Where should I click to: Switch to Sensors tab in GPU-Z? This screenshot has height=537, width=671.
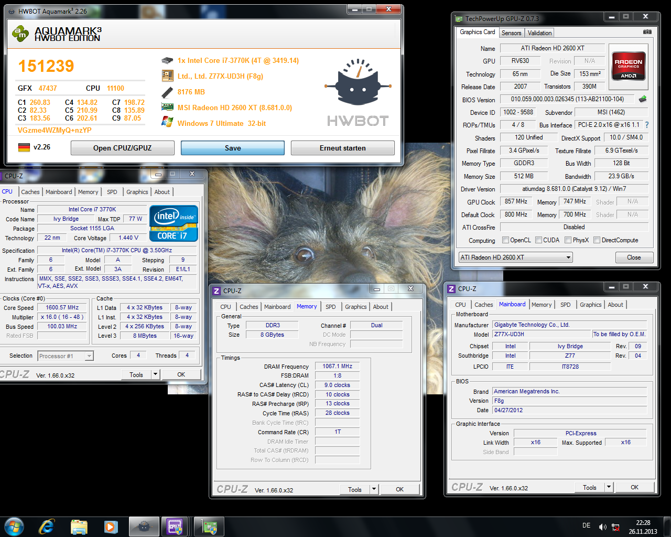tap(512, 33)
